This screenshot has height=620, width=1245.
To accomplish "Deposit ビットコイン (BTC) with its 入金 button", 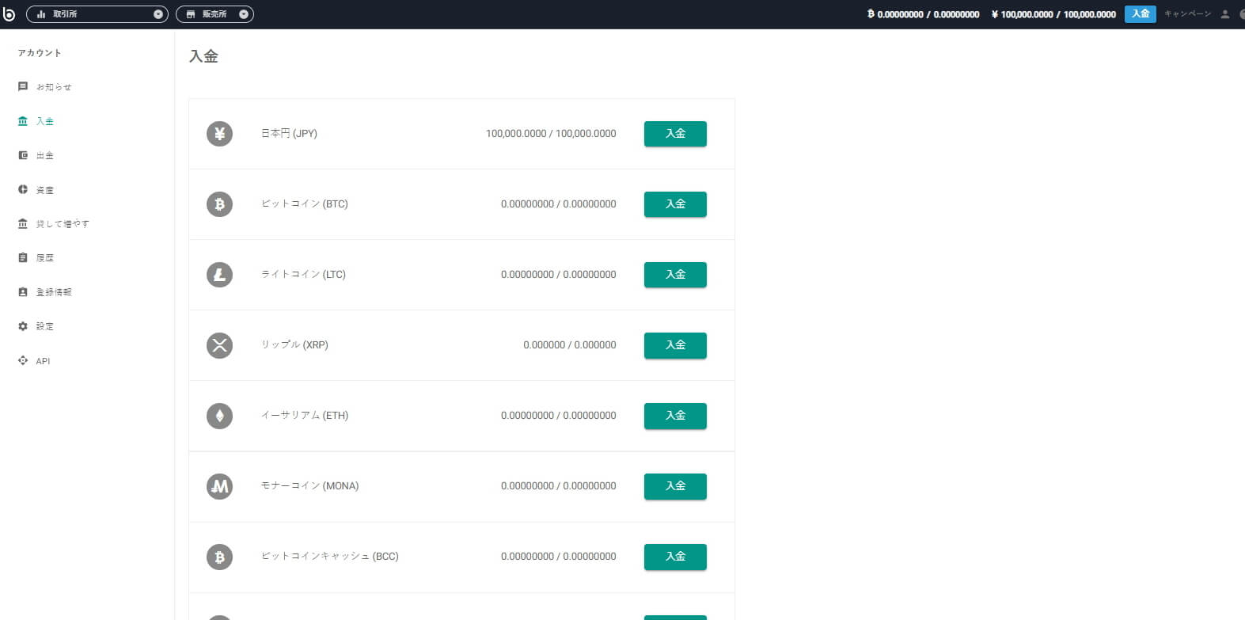I will click(675, 204).
